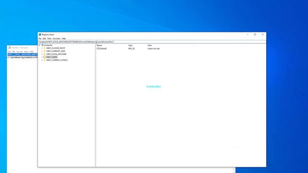Click the REG_SZ type cell
The height and width of the screenshot is (173, 308).
[131, 49]
